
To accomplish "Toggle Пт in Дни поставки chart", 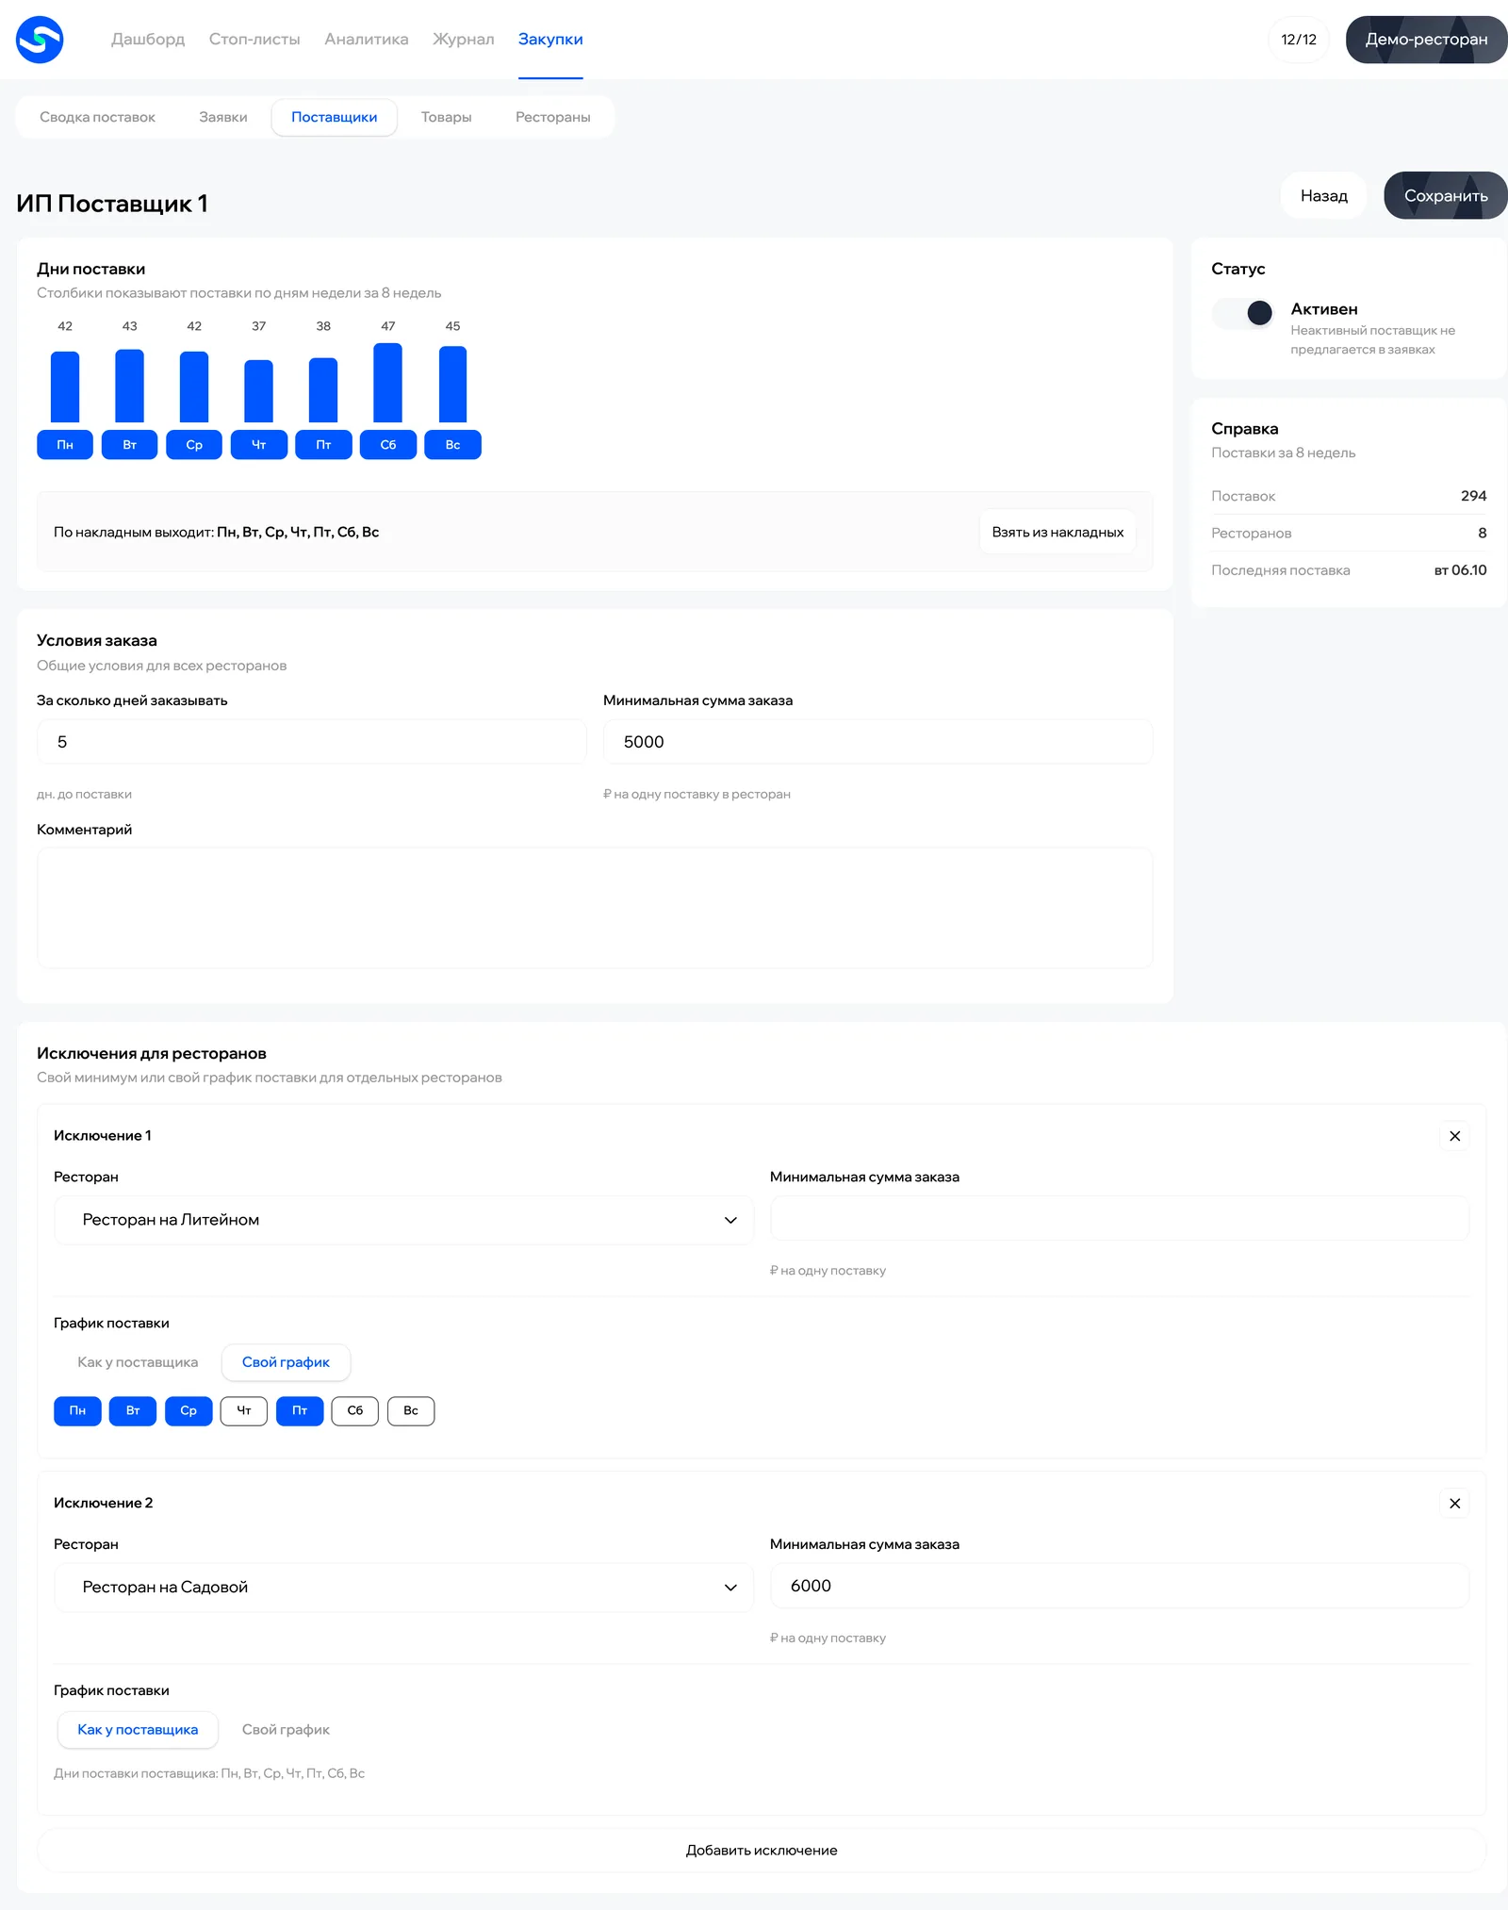I will (x=323, y=445).
